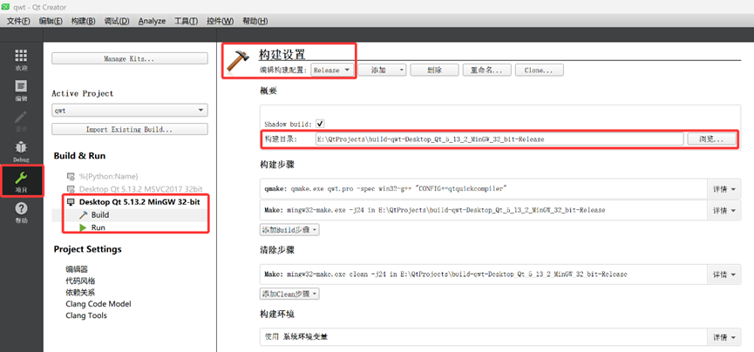Open the 编辑器 project settings

77,269
